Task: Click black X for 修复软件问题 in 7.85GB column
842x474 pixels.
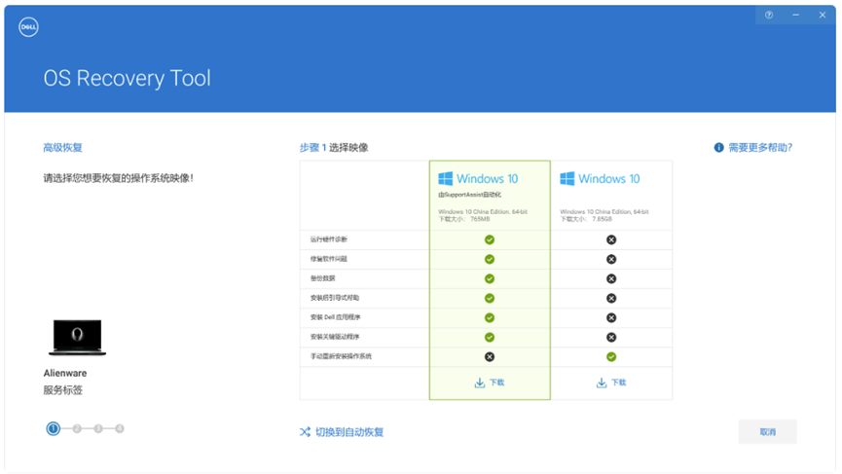Action: tap(611, 259)
